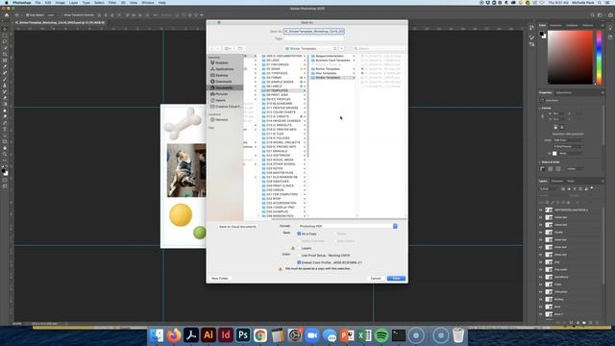Toggle Auto-Select checkbox in options bar
Screen dimensions: 615x346
pyautogui.click(x=28, y=15)
